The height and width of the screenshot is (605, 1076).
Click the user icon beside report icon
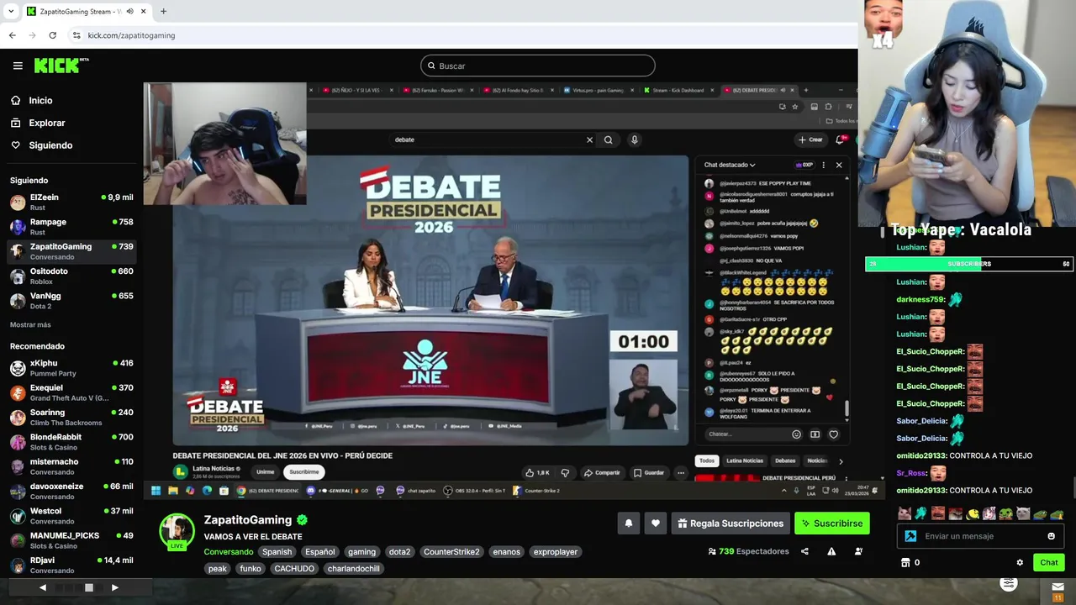858,551
